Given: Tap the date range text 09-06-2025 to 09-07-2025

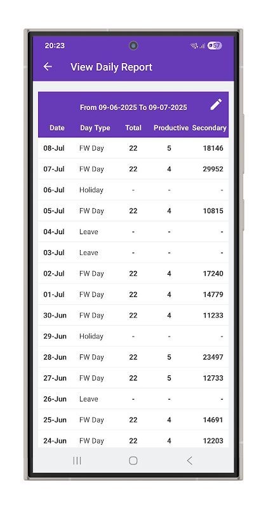Looking at the screenshot, I should [133, 108].
